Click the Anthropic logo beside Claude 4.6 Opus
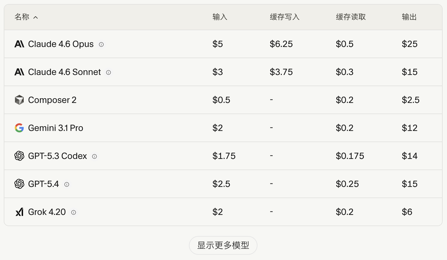447x260 pixels. click(19, 44)
